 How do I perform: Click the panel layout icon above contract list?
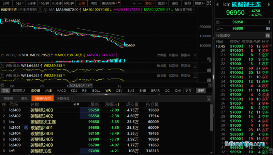(x=209, y=99)
